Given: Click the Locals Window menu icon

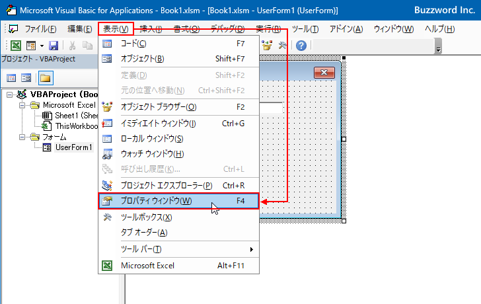Looking at the screenshot, I should 107,139.
